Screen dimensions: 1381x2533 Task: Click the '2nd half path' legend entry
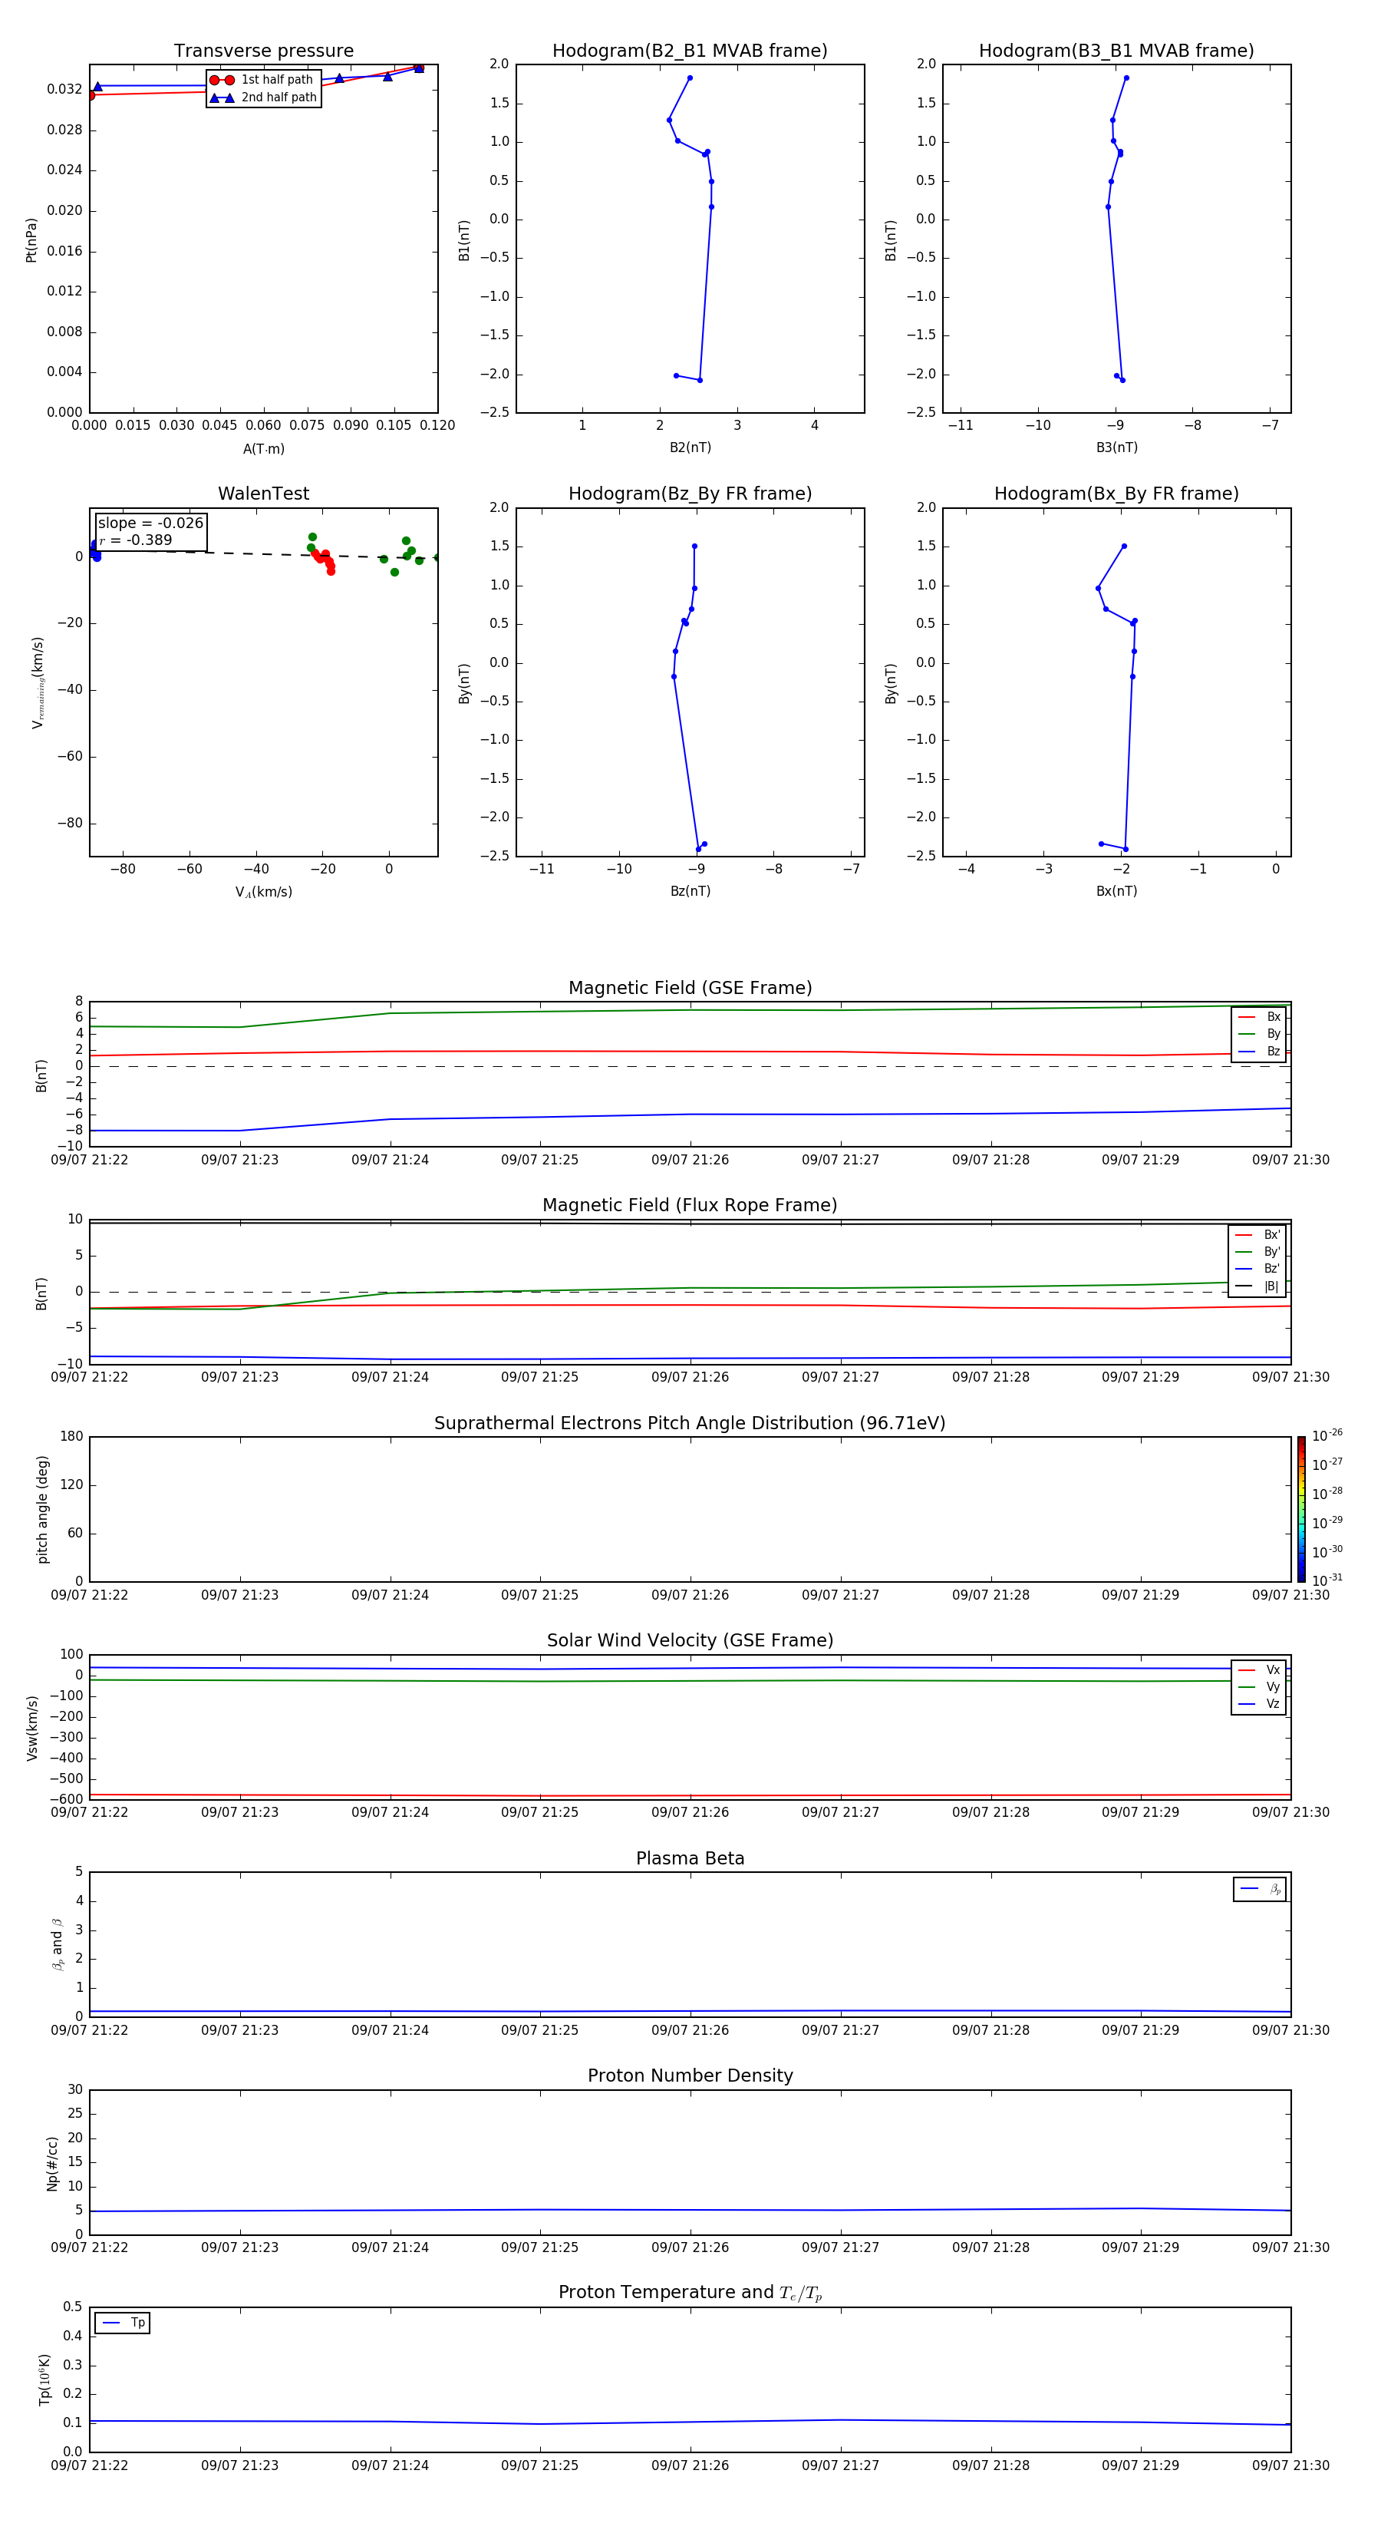pos(262,97)
